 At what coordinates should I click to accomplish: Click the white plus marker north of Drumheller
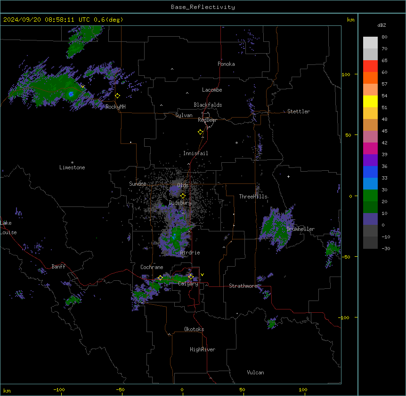click(x=288, y=176)
